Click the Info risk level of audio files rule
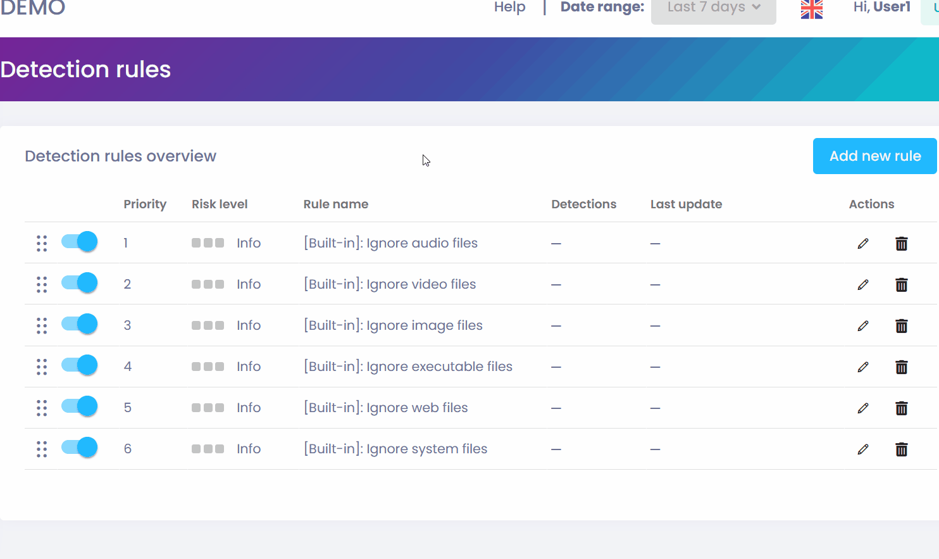 tap(249, 243)
